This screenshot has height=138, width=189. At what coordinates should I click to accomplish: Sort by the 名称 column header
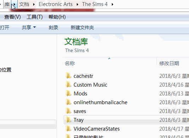[70, 63]
